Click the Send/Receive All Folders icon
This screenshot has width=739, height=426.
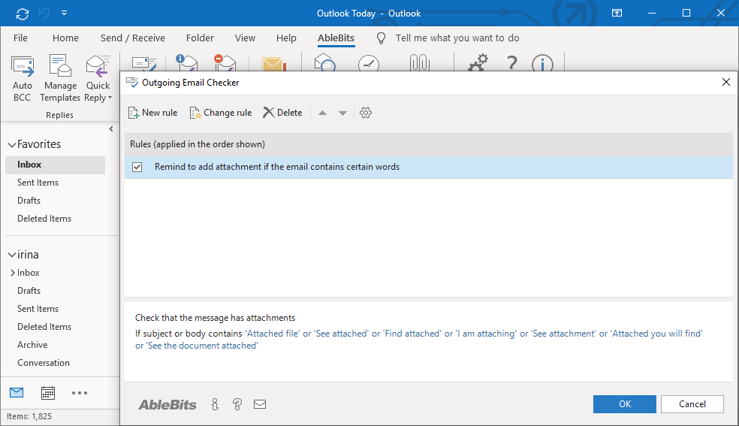[22, 14]
